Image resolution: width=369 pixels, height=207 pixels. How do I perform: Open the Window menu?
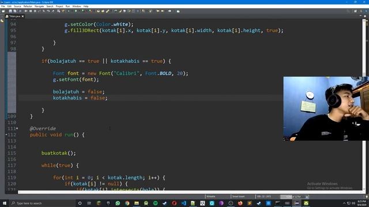[77, 6]
